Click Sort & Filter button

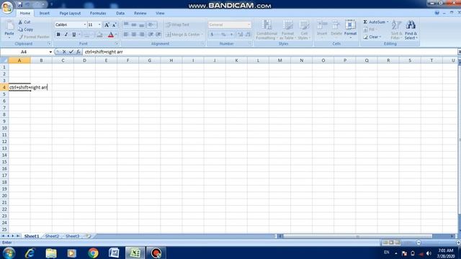tap(396, 29)
